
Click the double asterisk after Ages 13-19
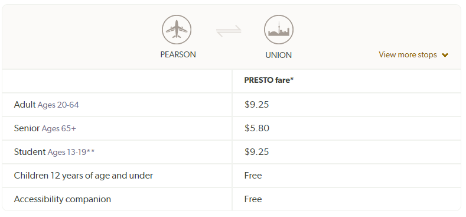[x=90, y=151]
